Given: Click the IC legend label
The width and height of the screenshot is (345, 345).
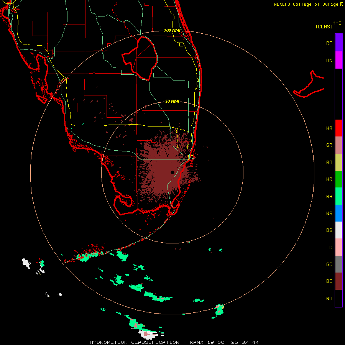Looking at the screenshot, I should click(329, 248).
